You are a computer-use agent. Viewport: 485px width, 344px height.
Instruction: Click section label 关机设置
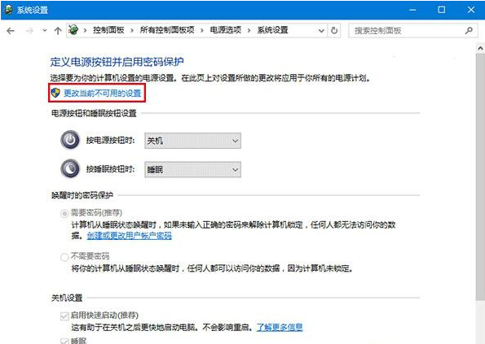(67, 298)
